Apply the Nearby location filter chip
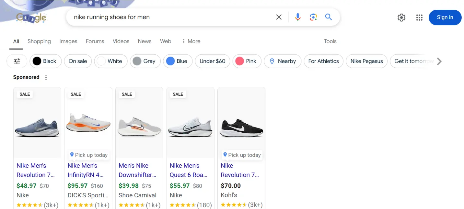This screenshot has height=209, width=464. click(283, 61)
